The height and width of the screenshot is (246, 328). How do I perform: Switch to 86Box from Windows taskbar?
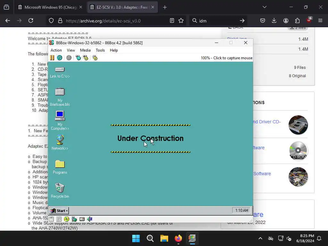pos(192,238)
